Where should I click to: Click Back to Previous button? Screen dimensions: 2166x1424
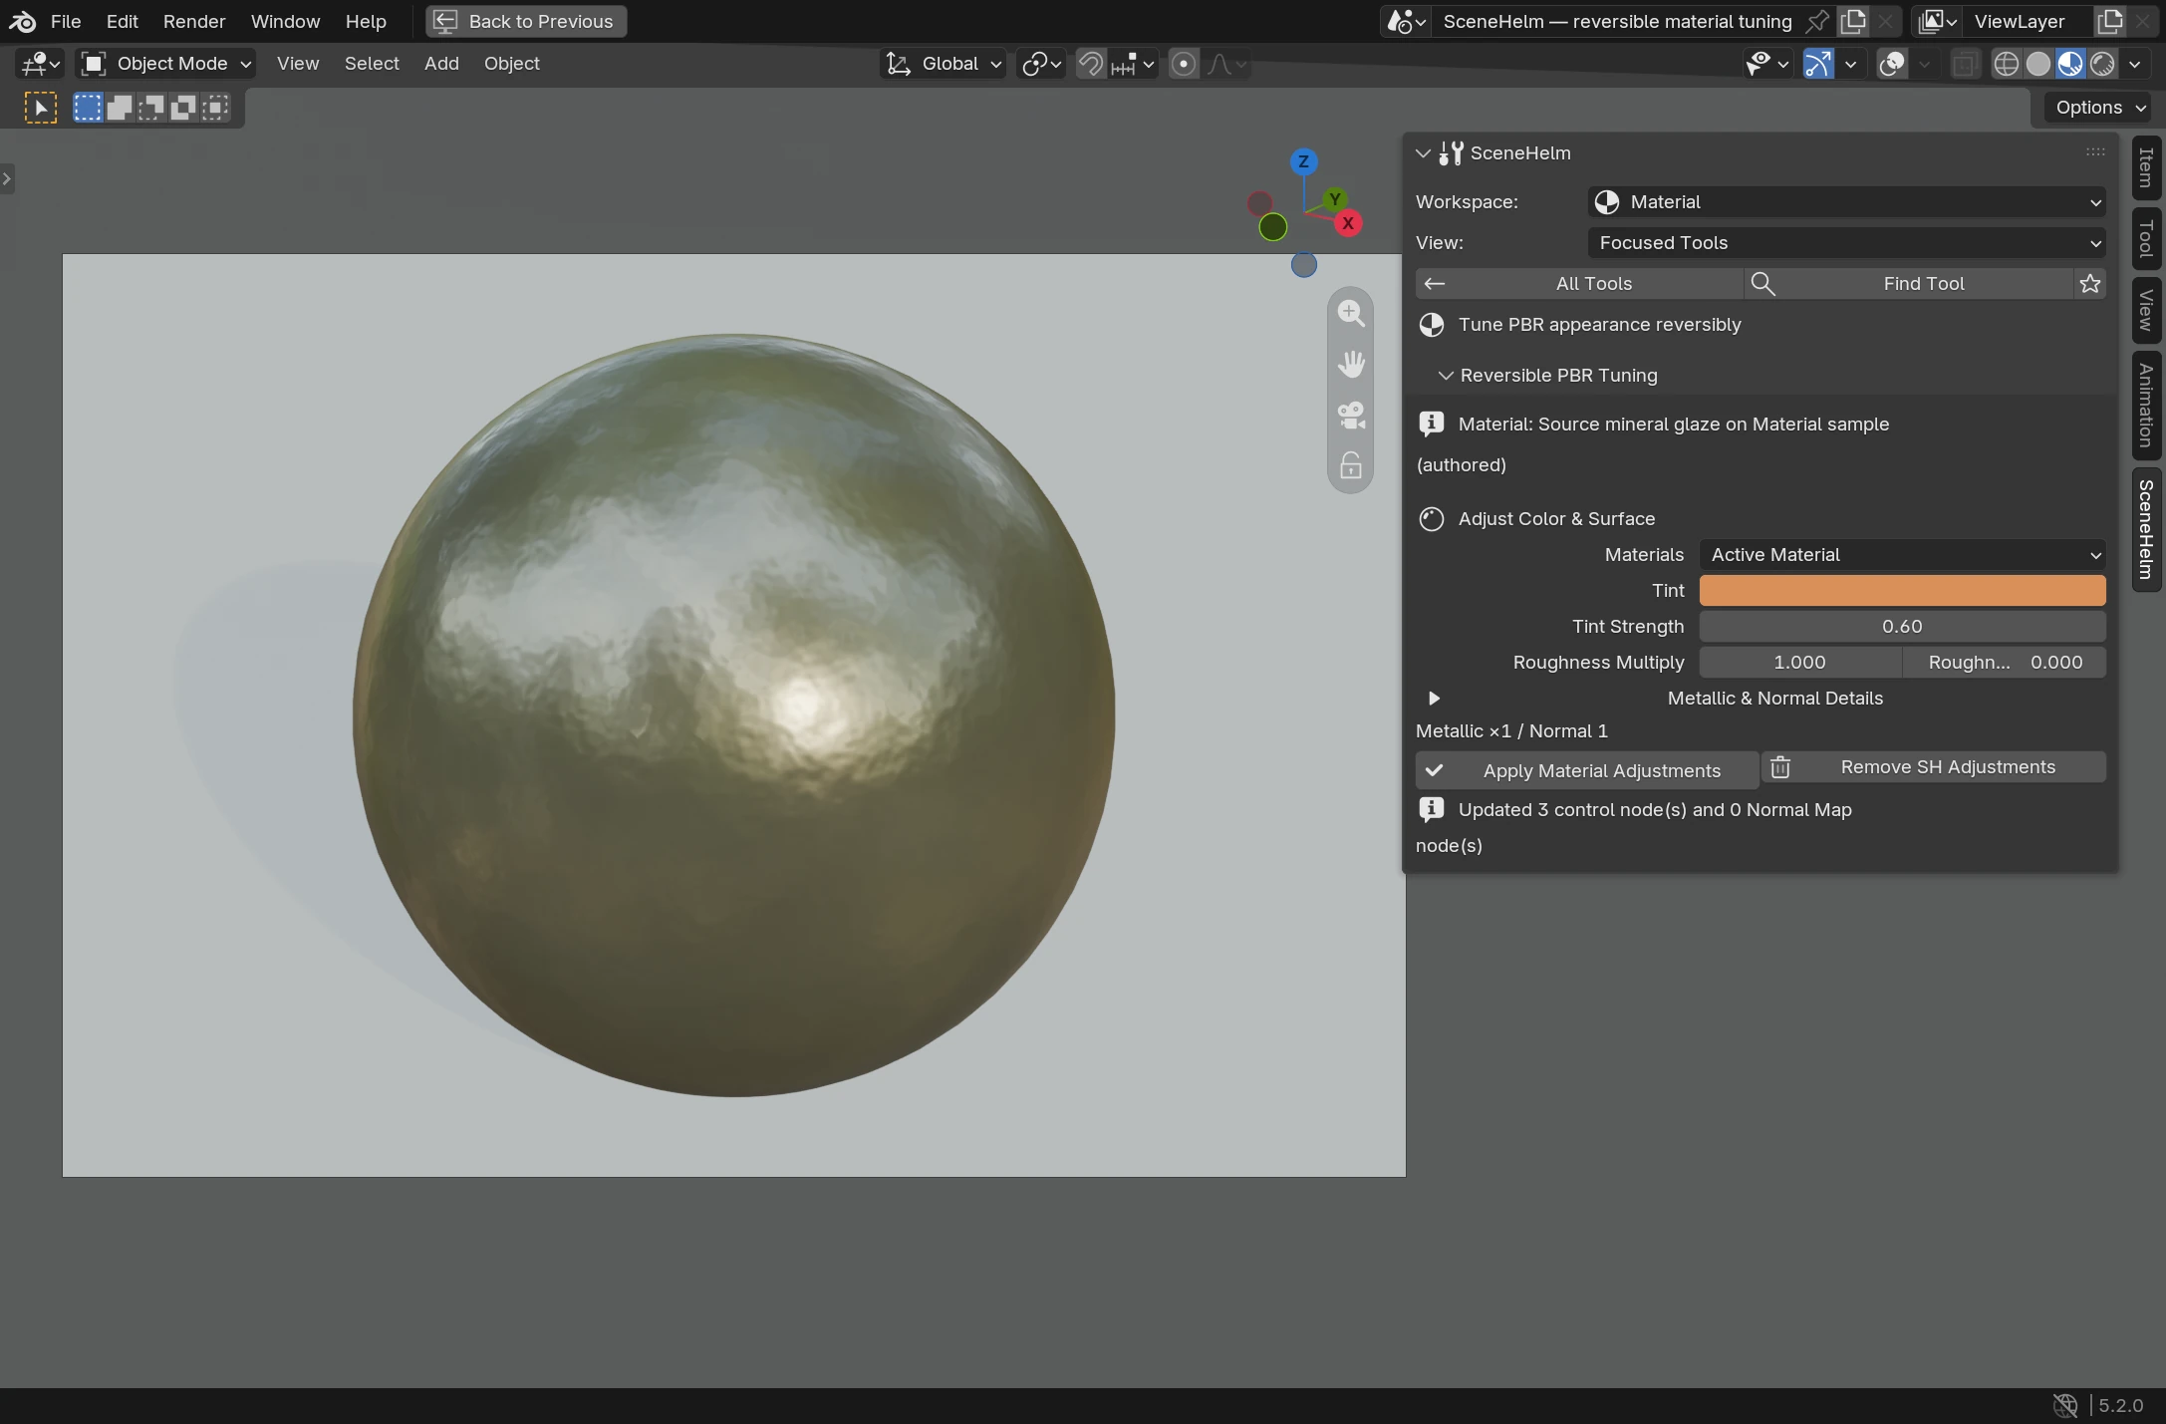click(x=526, y=21)
